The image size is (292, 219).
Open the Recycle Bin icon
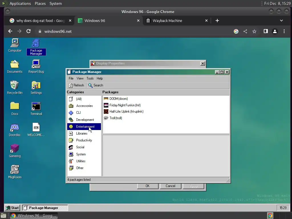tap(15, 88)
